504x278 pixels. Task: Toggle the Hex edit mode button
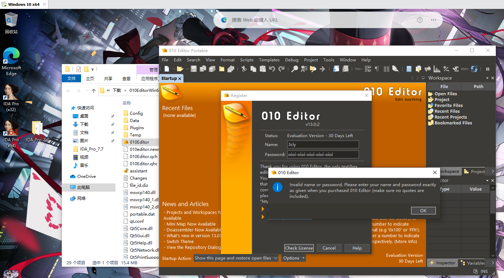[359, 69]
